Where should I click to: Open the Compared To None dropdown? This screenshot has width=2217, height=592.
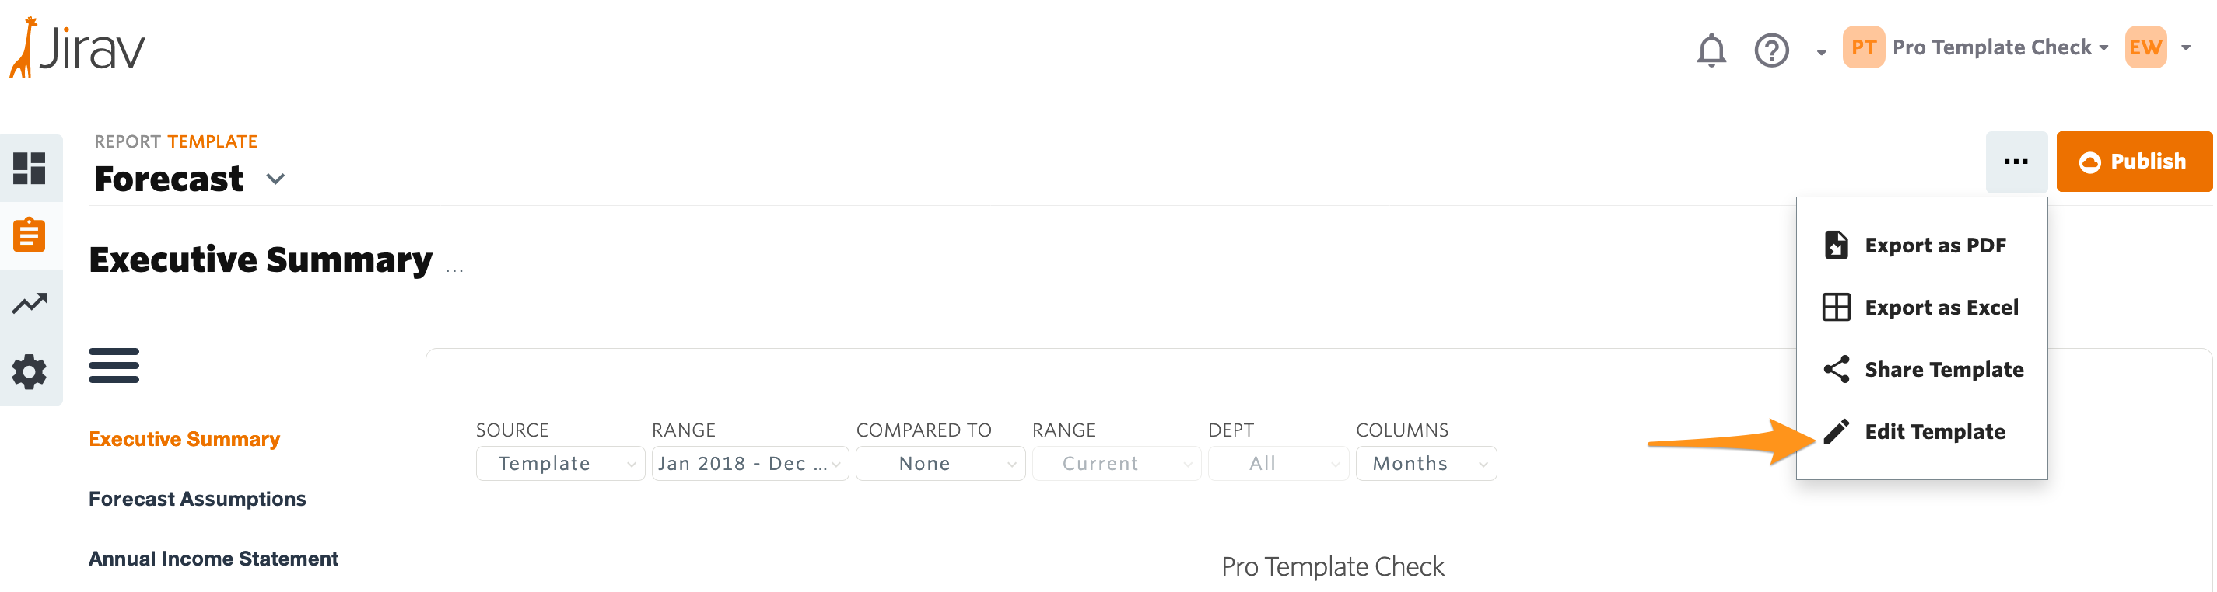tap(940, 464)
